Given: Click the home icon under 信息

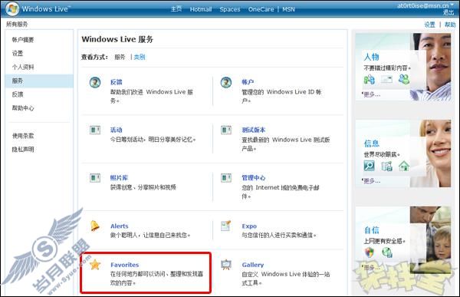Looking at the screenshot, I should point(404,167).
